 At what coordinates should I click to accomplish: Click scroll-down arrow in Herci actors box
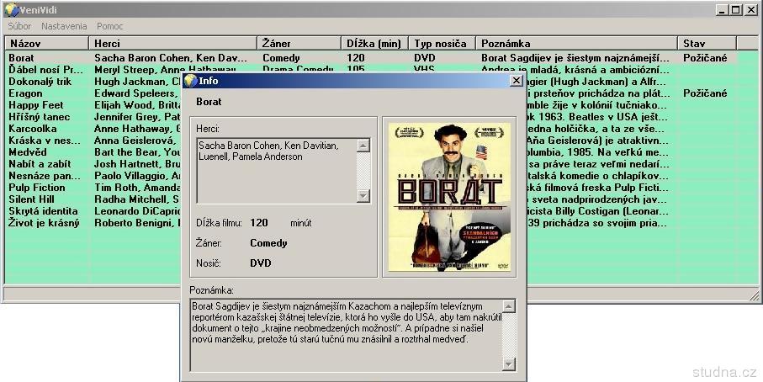(x=363, y=196)
